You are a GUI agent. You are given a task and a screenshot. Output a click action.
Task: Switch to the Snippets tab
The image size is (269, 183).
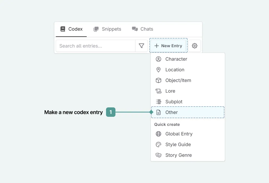[x=107, y=29]
